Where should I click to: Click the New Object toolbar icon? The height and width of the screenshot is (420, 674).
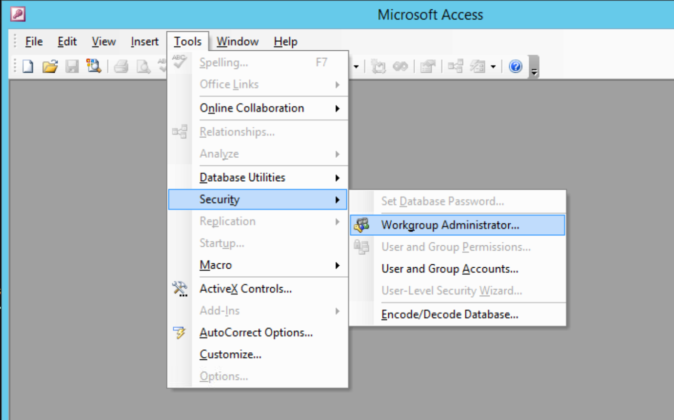(x=478, y=66)
